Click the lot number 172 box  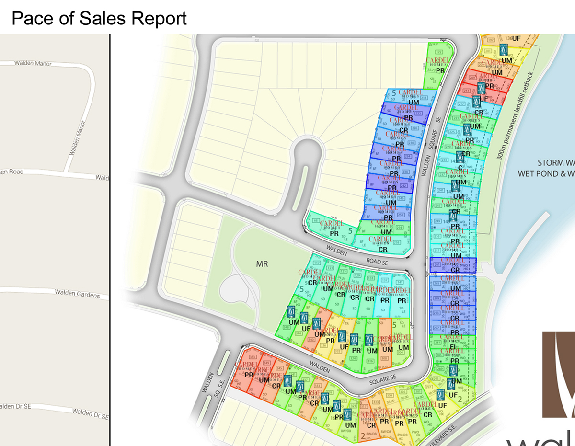point(438,52)
